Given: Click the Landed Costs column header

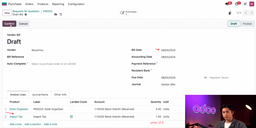Looking at the screenshot, I should click(x=78, y=102).
